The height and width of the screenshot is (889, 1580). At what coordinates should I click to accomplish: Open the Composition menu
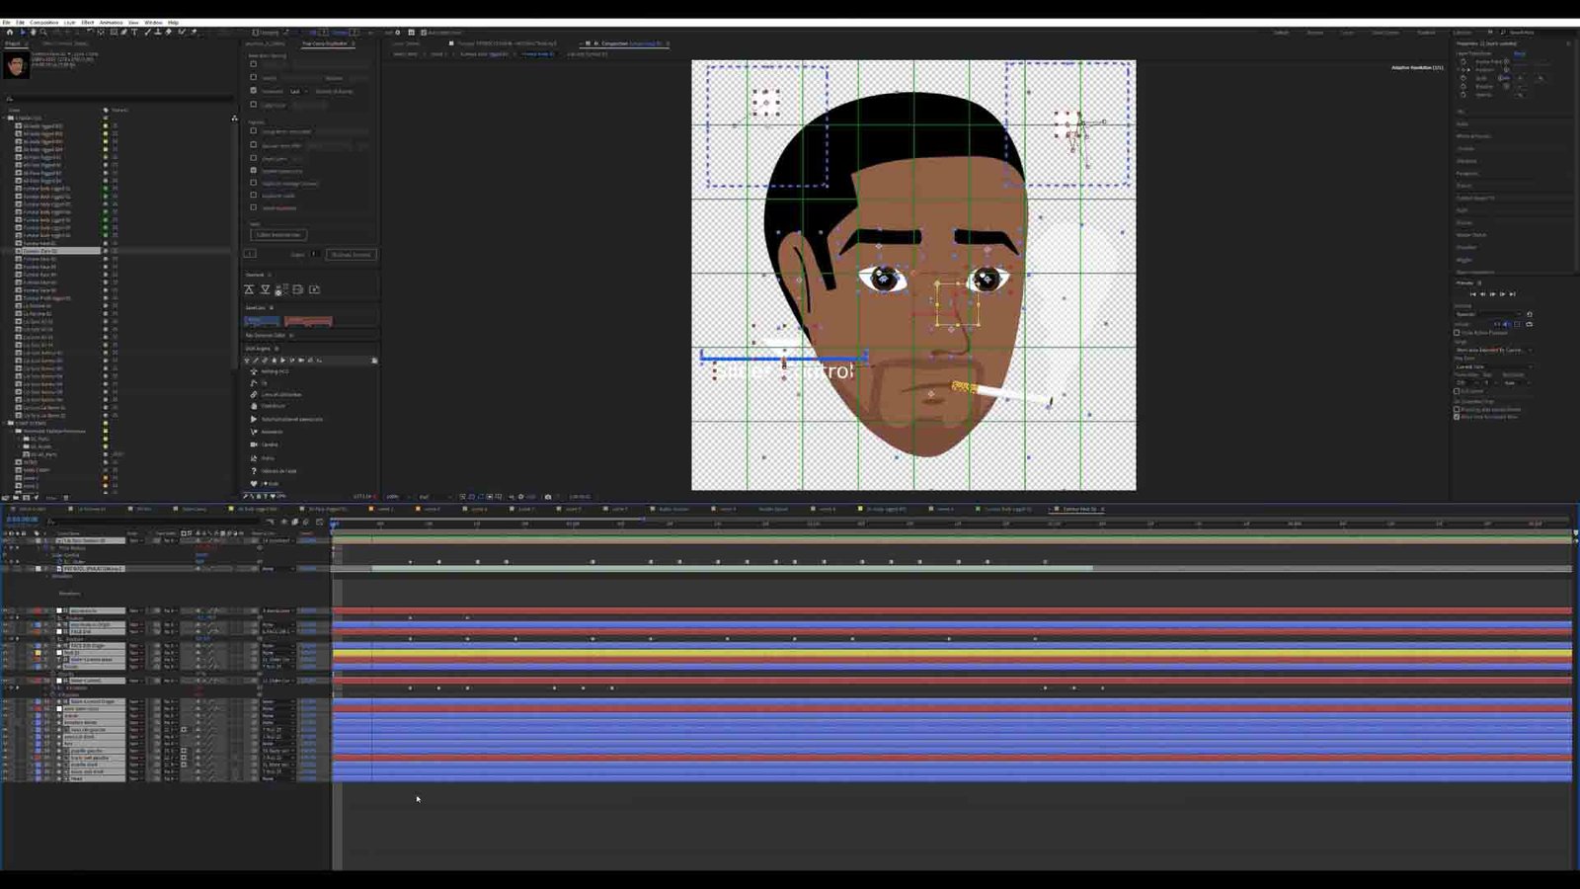(43, 22)
